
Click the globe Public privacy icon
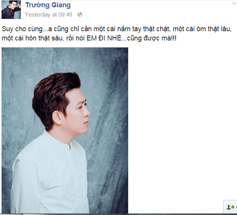pyautogui.click(x=80, y=15)
